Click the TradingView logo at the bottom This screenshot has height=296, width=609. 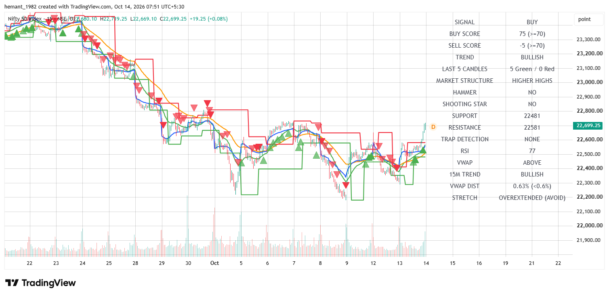click(x=40, y=283)
